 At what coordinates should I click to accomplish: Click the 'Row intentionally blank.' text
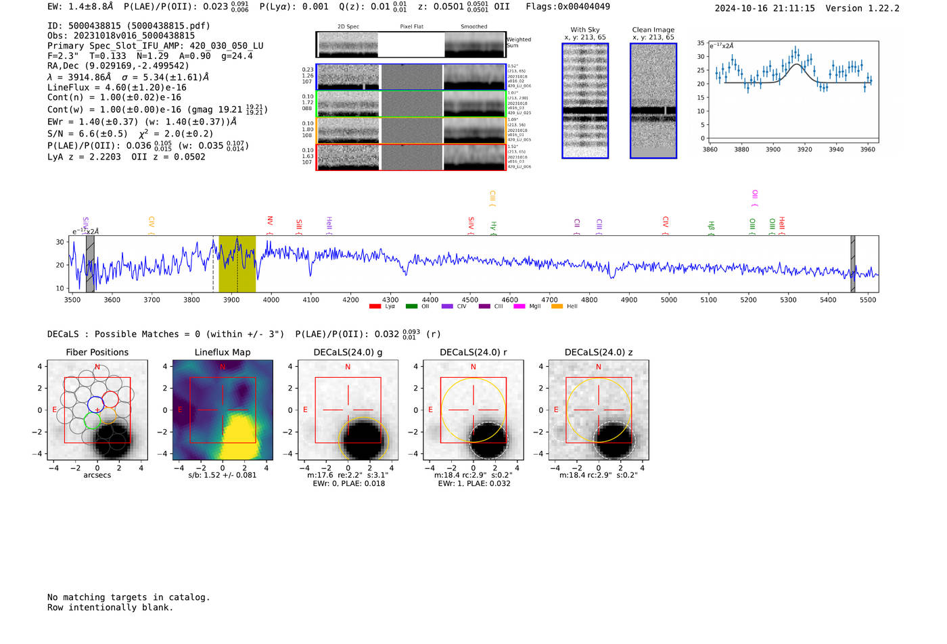(x=110, y=608)
